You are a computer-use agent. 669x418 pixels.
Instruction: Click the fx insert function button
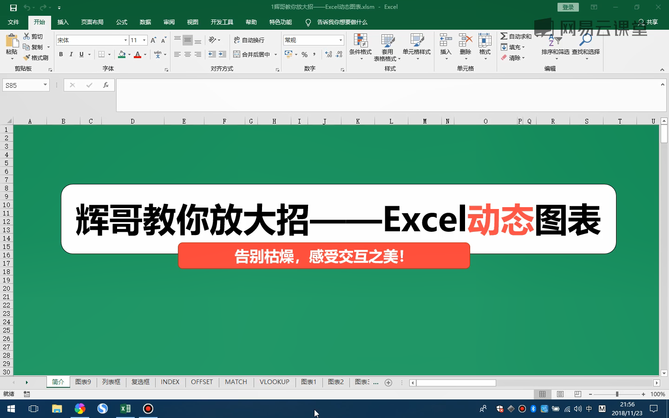click(106, 85)
